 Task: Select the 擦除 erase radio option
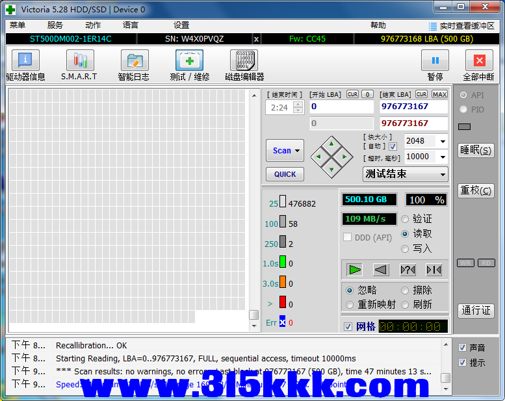coord(406,291)
